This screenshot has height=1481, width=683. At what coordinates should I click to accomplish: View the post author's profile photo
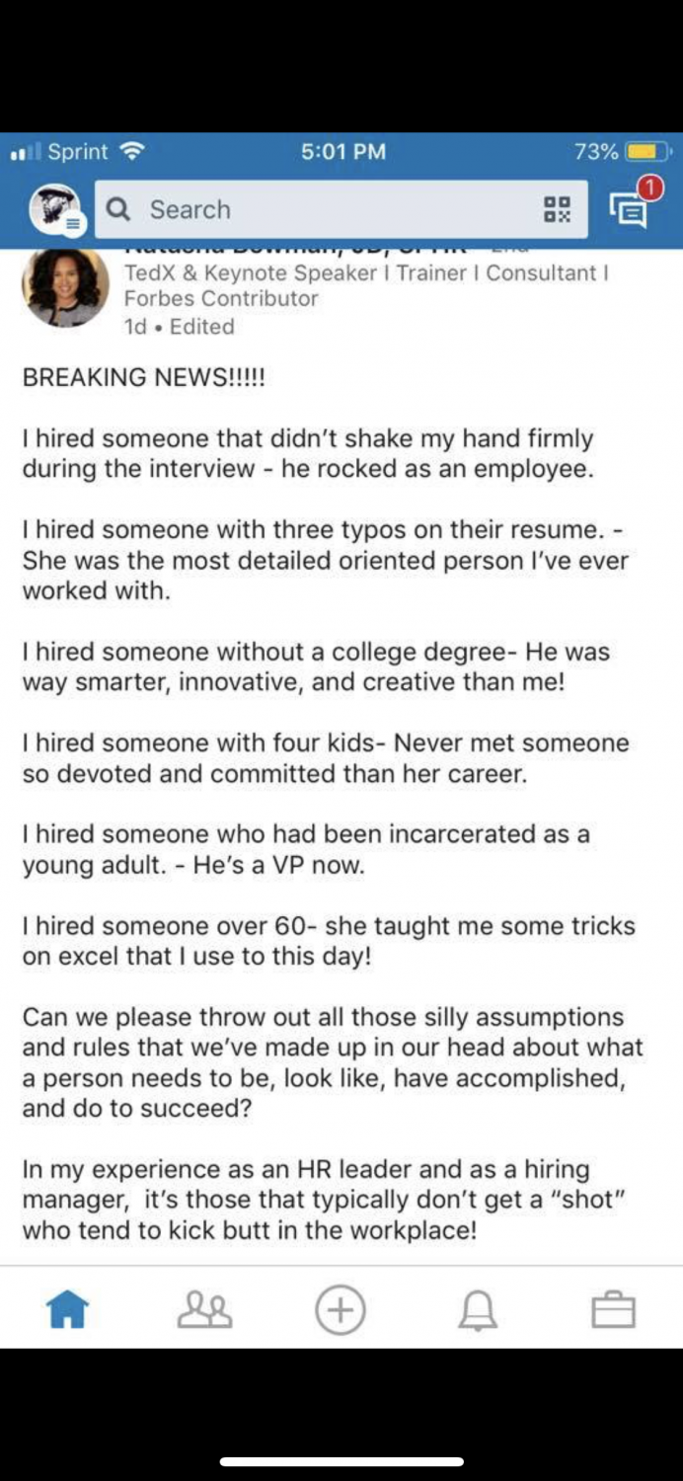(65, 287)
